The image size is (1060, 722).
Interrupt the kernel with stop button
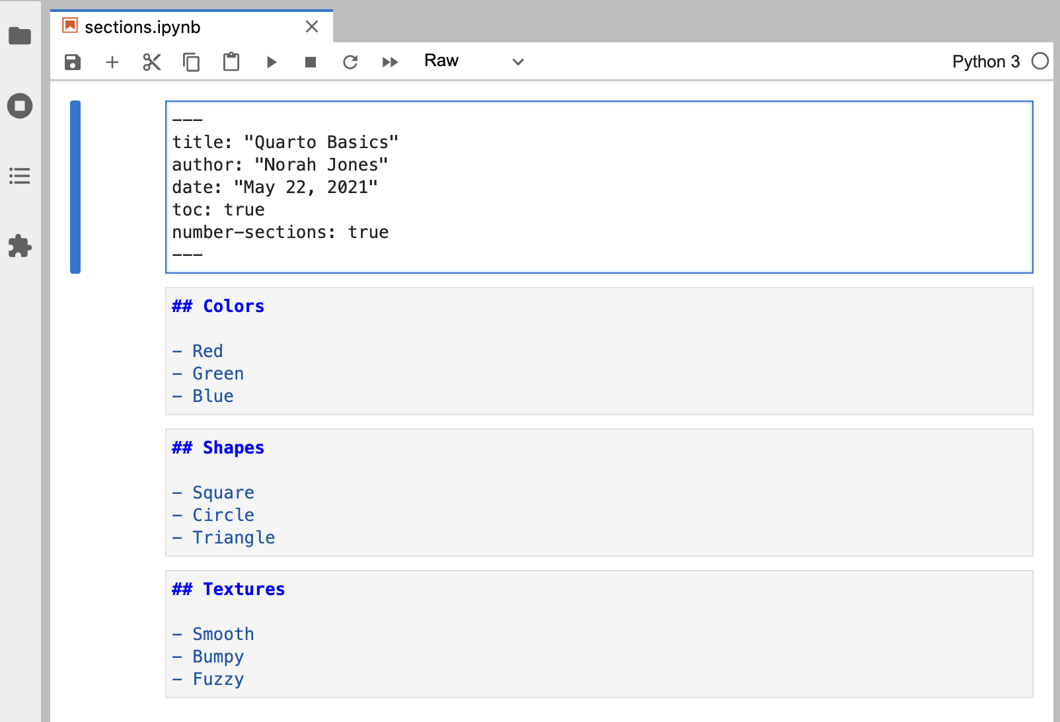point(311,62)
